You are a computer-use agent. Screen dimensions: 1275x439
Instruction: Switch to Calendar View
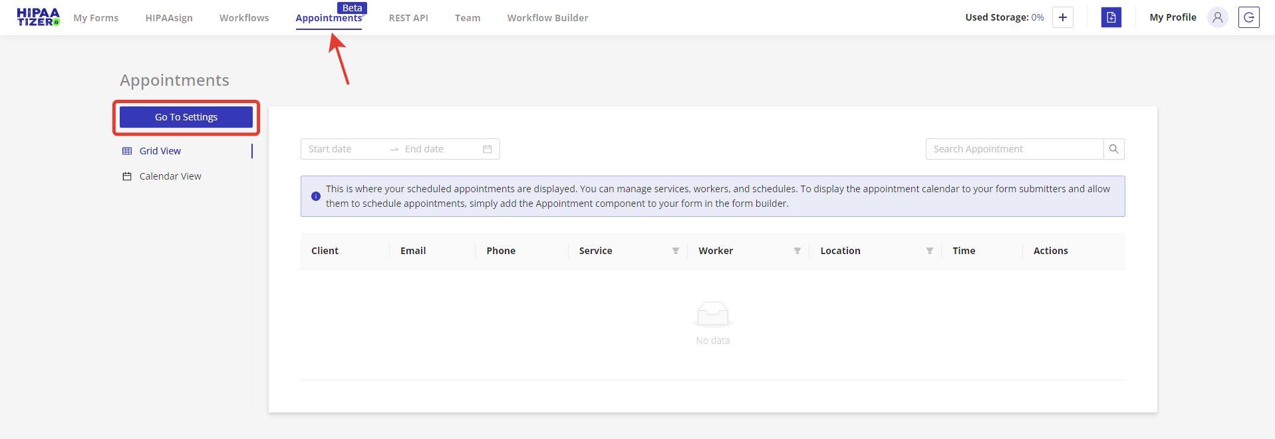pos(170,176)
